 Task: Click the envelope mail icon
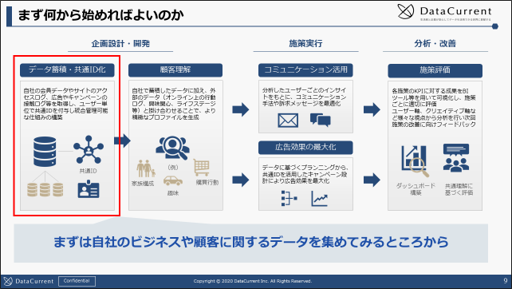click(x=288, y=121)
